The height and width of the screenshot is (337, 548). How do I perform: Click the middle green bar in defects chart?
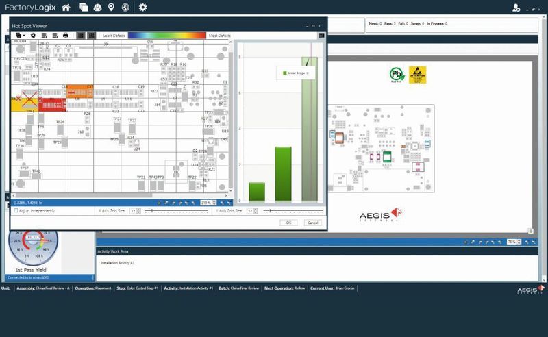click(283, 174)
